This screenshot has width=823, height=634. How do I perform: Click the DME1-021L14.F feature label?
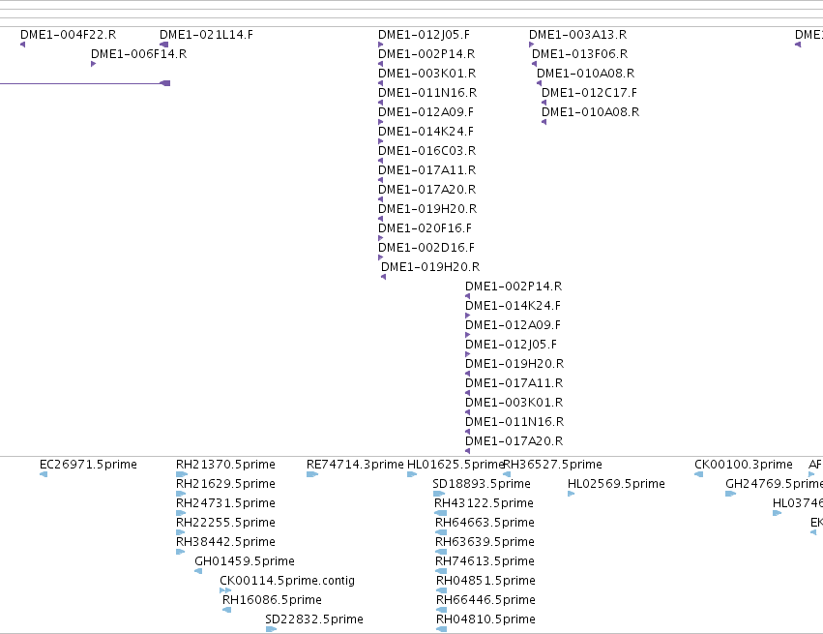pyautogui.click(x=206, y=35)
